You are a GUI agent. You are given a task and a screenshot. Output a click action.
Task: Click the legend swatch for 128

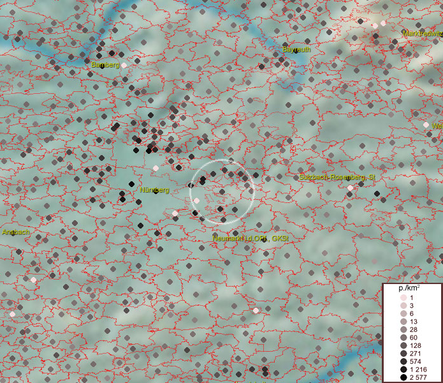[x=403, y=345]
